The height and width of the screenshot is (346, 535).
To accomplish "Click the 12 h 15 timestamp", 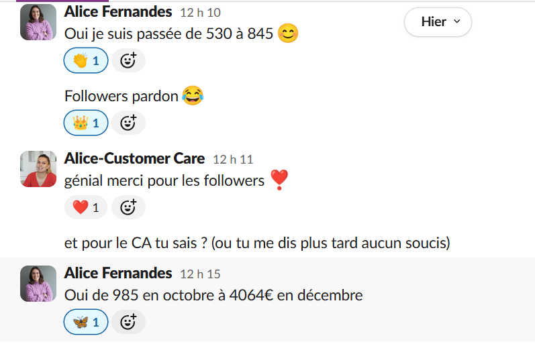I will [200, 274].
